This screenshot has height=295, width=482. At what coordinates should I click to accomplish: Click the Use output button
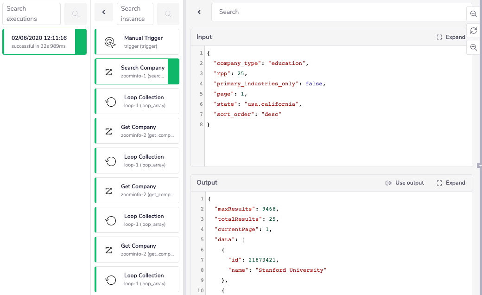click(405, 183)
